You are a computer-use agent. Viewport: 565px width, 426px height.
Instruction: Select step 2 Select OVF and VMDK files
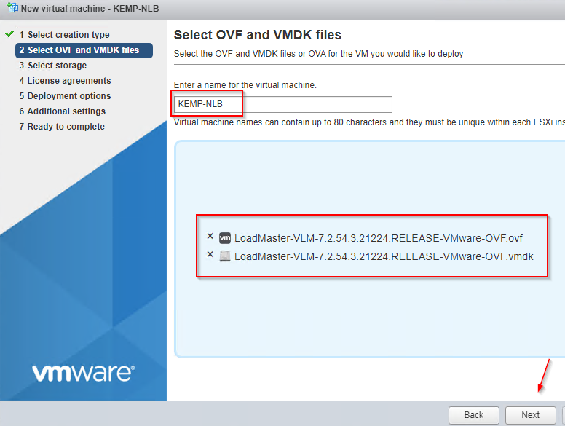click(x=84, y=50)
